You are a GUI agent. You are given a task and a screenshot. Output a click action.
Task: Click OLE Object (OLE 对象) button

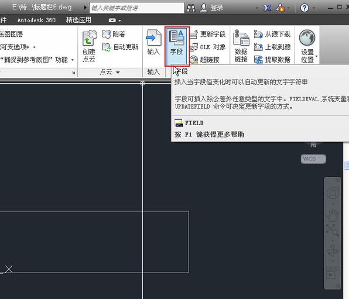click(x=208, y=47)
